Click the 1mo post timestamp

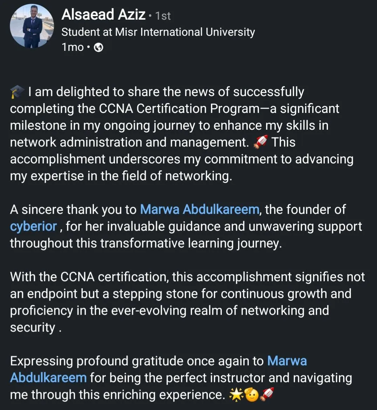[73, 47]
